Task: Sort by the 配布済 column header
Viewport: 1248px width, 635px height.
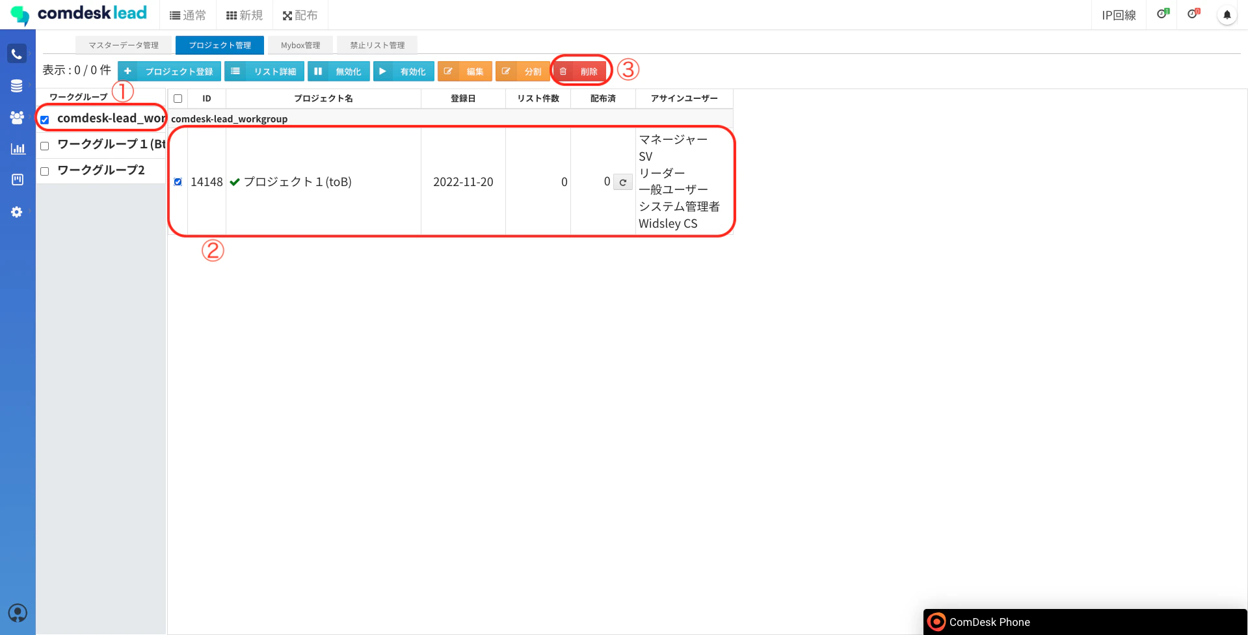Action: [603, 99]
